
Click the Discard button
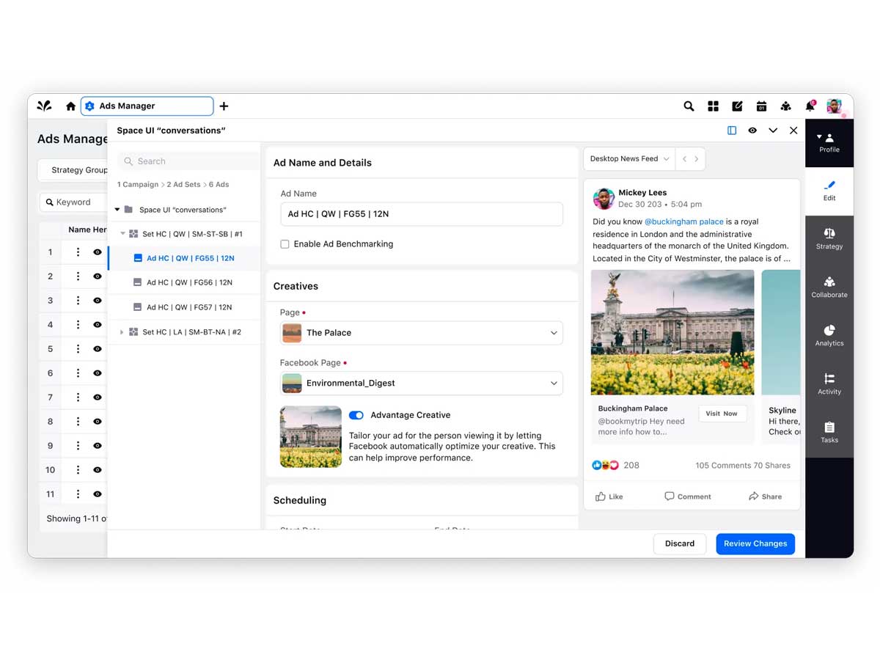(680, 543)
